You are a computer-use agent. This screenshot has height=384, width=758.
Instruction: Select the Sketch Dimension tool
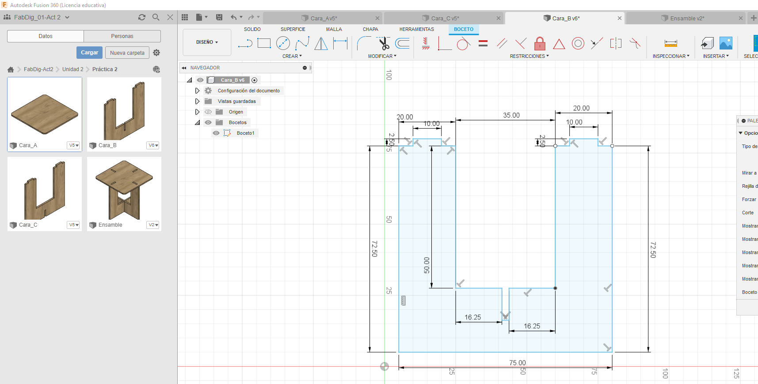coord(340,43)
